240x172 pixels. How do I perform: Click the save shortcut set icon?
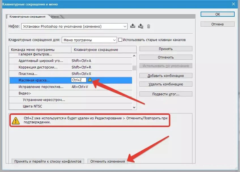pos(133,26)
